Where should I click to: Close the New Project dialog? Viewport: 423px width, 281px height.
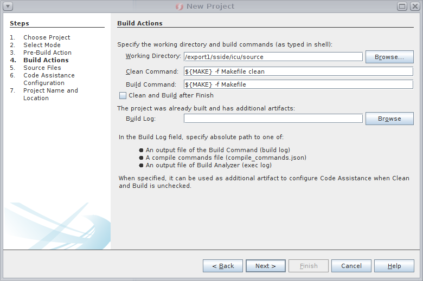[414, 6]
